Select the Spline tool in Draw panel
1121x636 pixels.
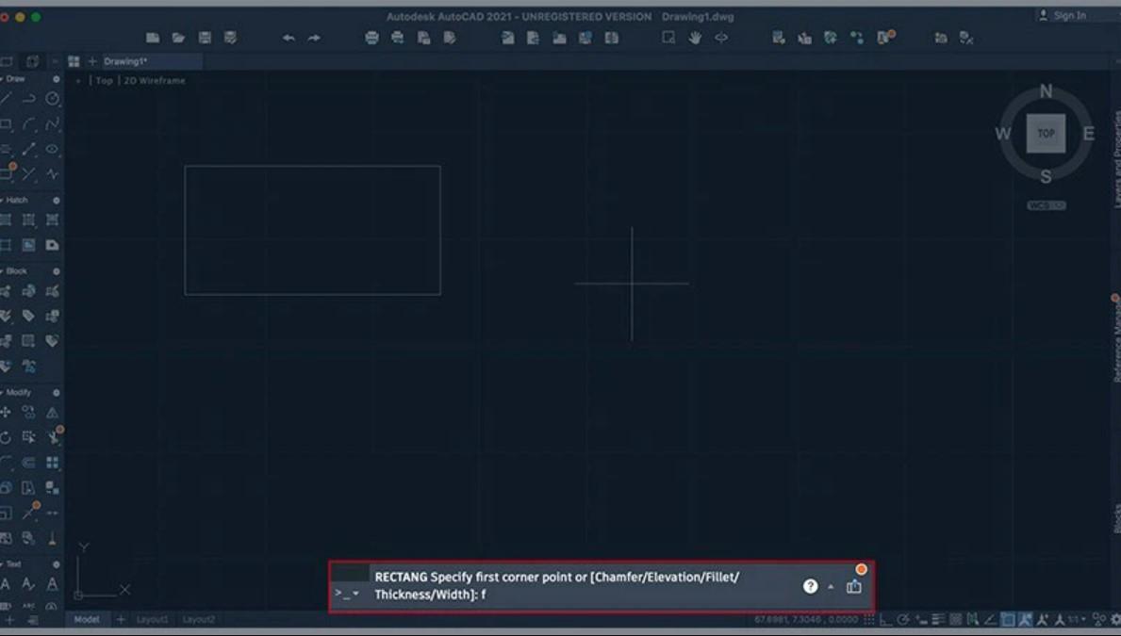[x=52, y=124]
